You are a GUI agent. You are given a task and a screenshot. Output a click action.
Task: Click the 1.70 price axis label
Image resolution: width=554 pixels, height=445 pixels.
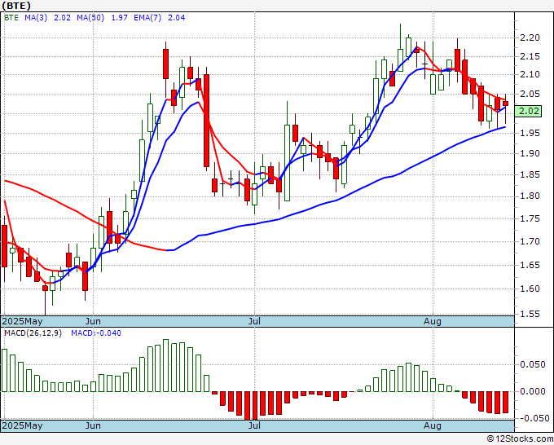coord(530,241)
